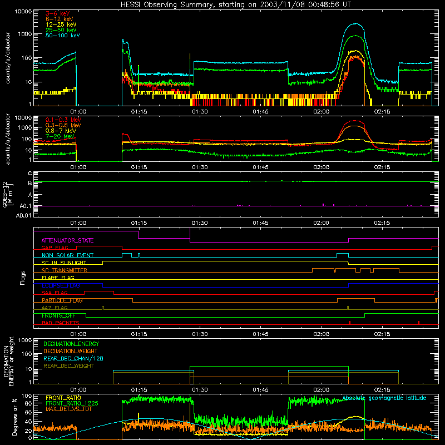Select the SAA_FLAG label
This screenshot has width=445, height=445.
[55, 293]
